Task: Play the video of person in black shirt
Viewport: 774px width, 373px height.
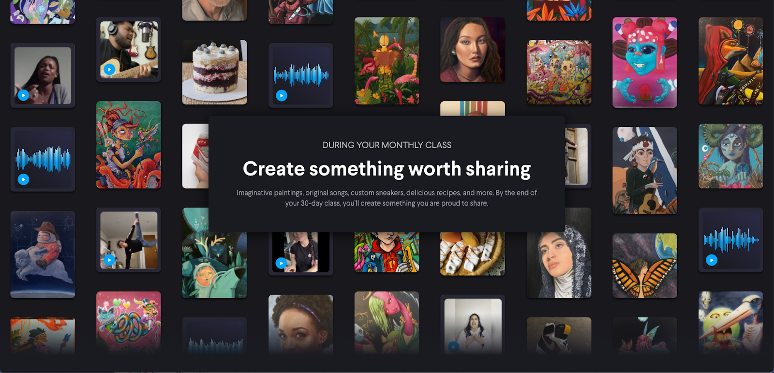Action: coord(282,263)
